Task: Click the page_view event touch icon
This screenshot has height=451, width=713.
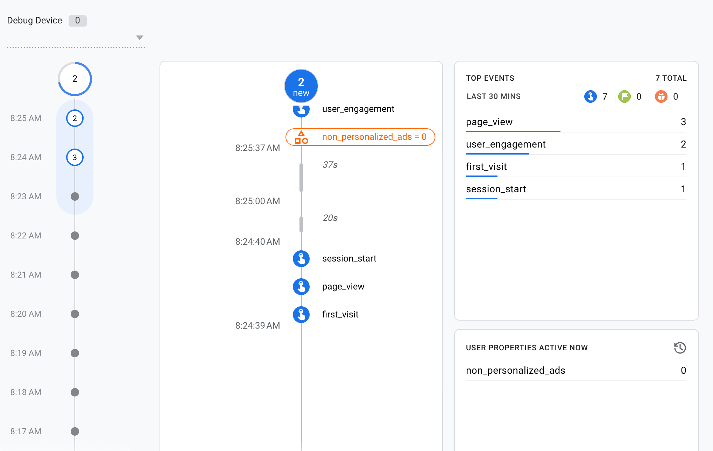Action: 301,287
